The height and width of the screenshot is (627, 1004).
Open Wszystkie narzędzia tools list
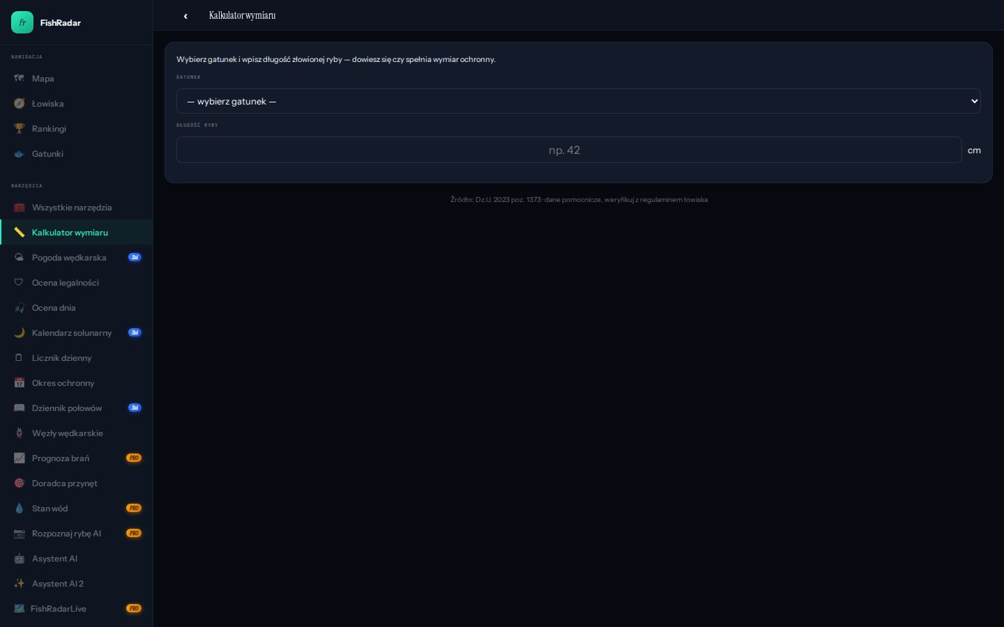(x=71, y=208)
